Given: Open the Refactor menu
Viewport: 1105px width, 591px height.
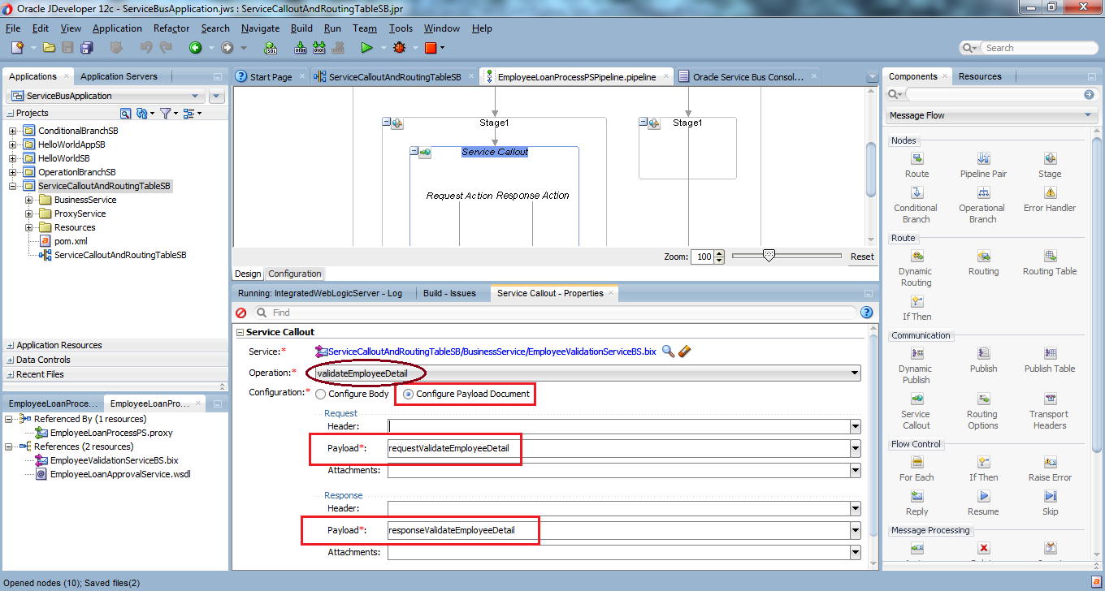Looking at the screenshot, I should point(171,28).
